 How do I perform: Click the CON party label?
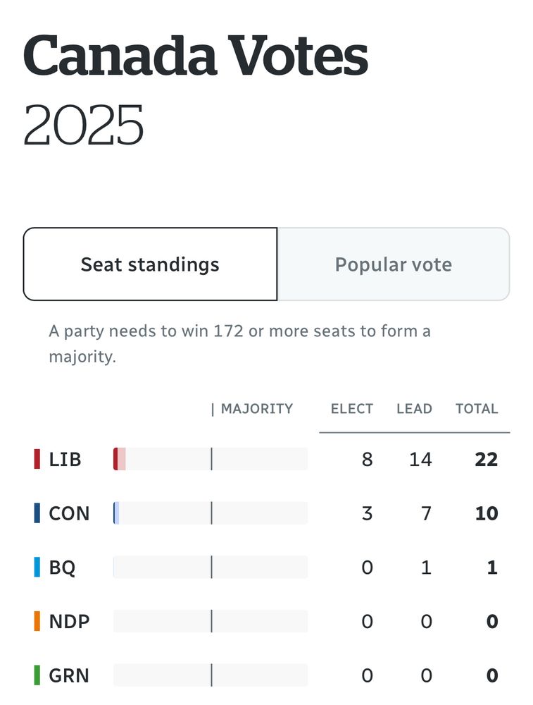(x=69, y=513)
